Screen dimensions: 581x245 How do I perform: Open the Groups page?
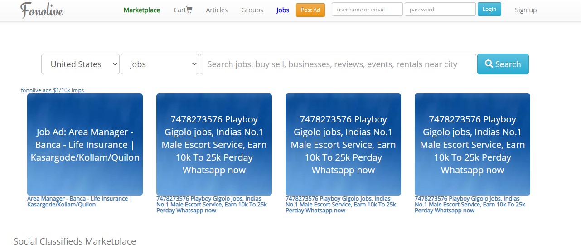[252, 10]
